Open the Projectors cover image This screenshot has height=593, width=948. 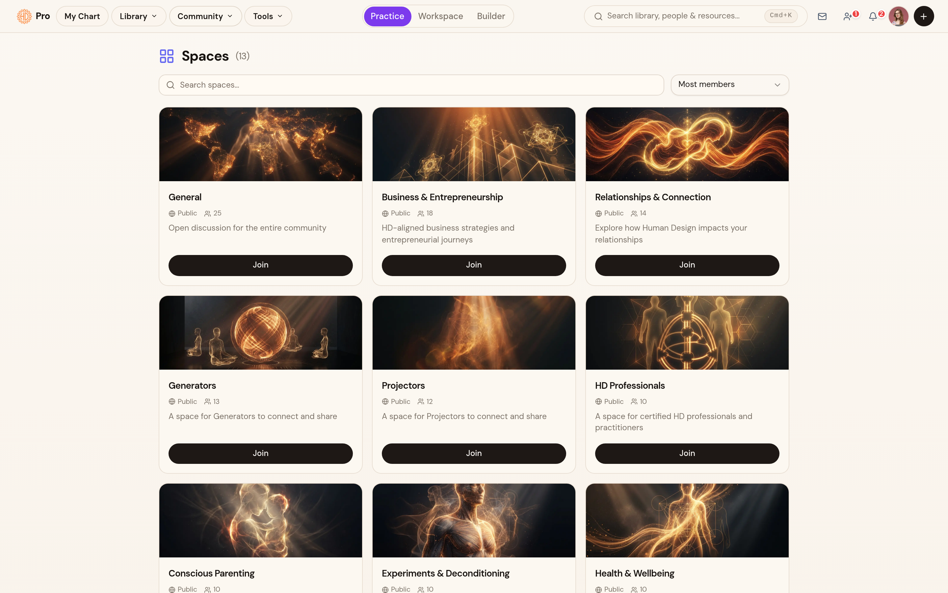tap(474, 333)
